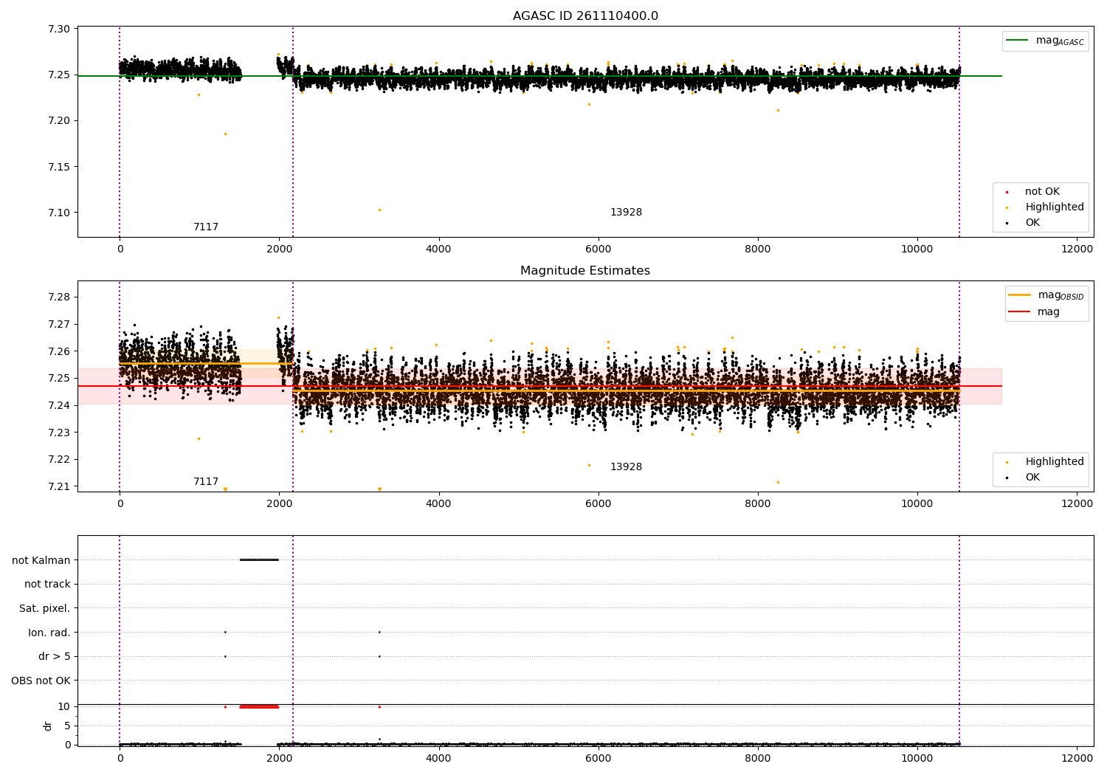Click the red 'mag' legend entry
The image size is (1107, 775).
tap(1035, 312)
